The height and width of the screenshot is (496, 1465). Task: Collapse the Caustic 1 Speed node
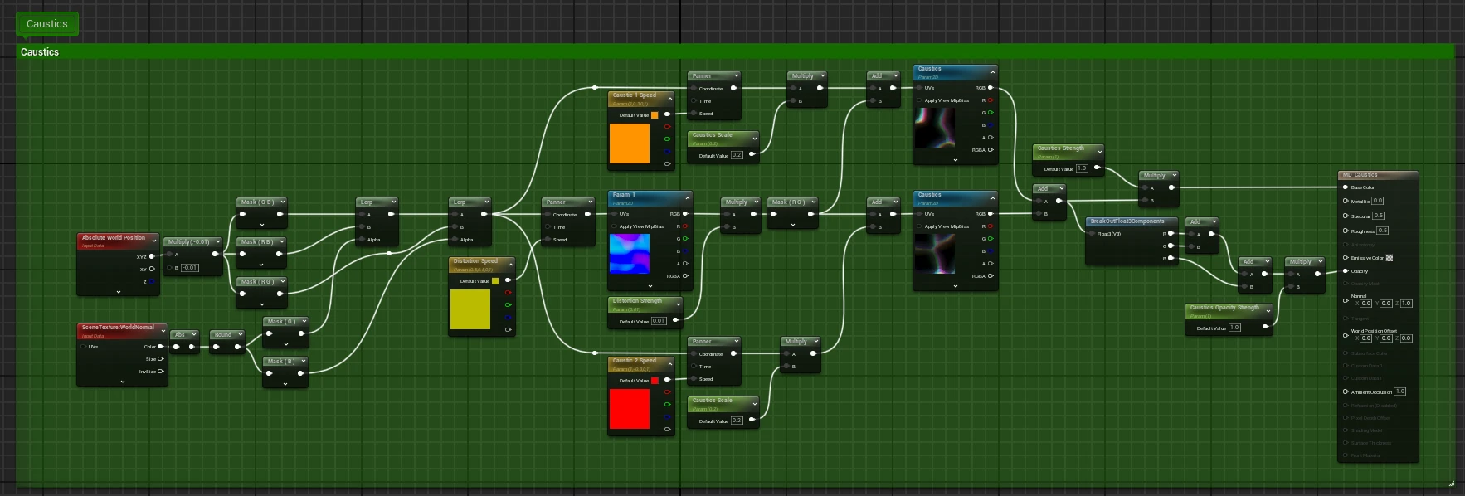point(670,97)
